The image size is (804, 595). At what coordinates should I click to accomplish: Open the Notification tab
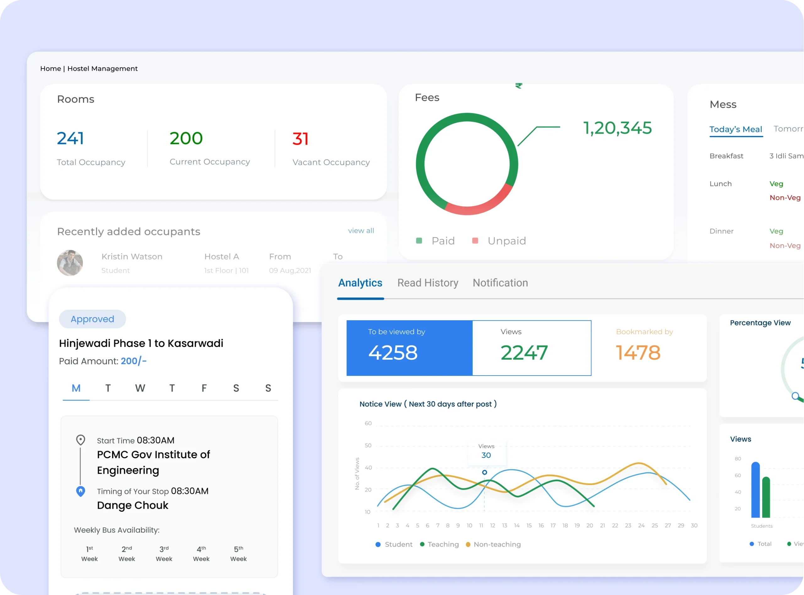(x=500, y=283)
